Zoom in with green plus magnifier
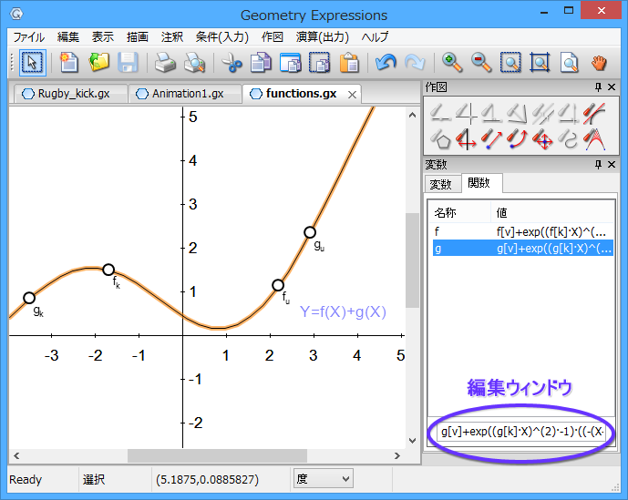 tap(452, 63)
